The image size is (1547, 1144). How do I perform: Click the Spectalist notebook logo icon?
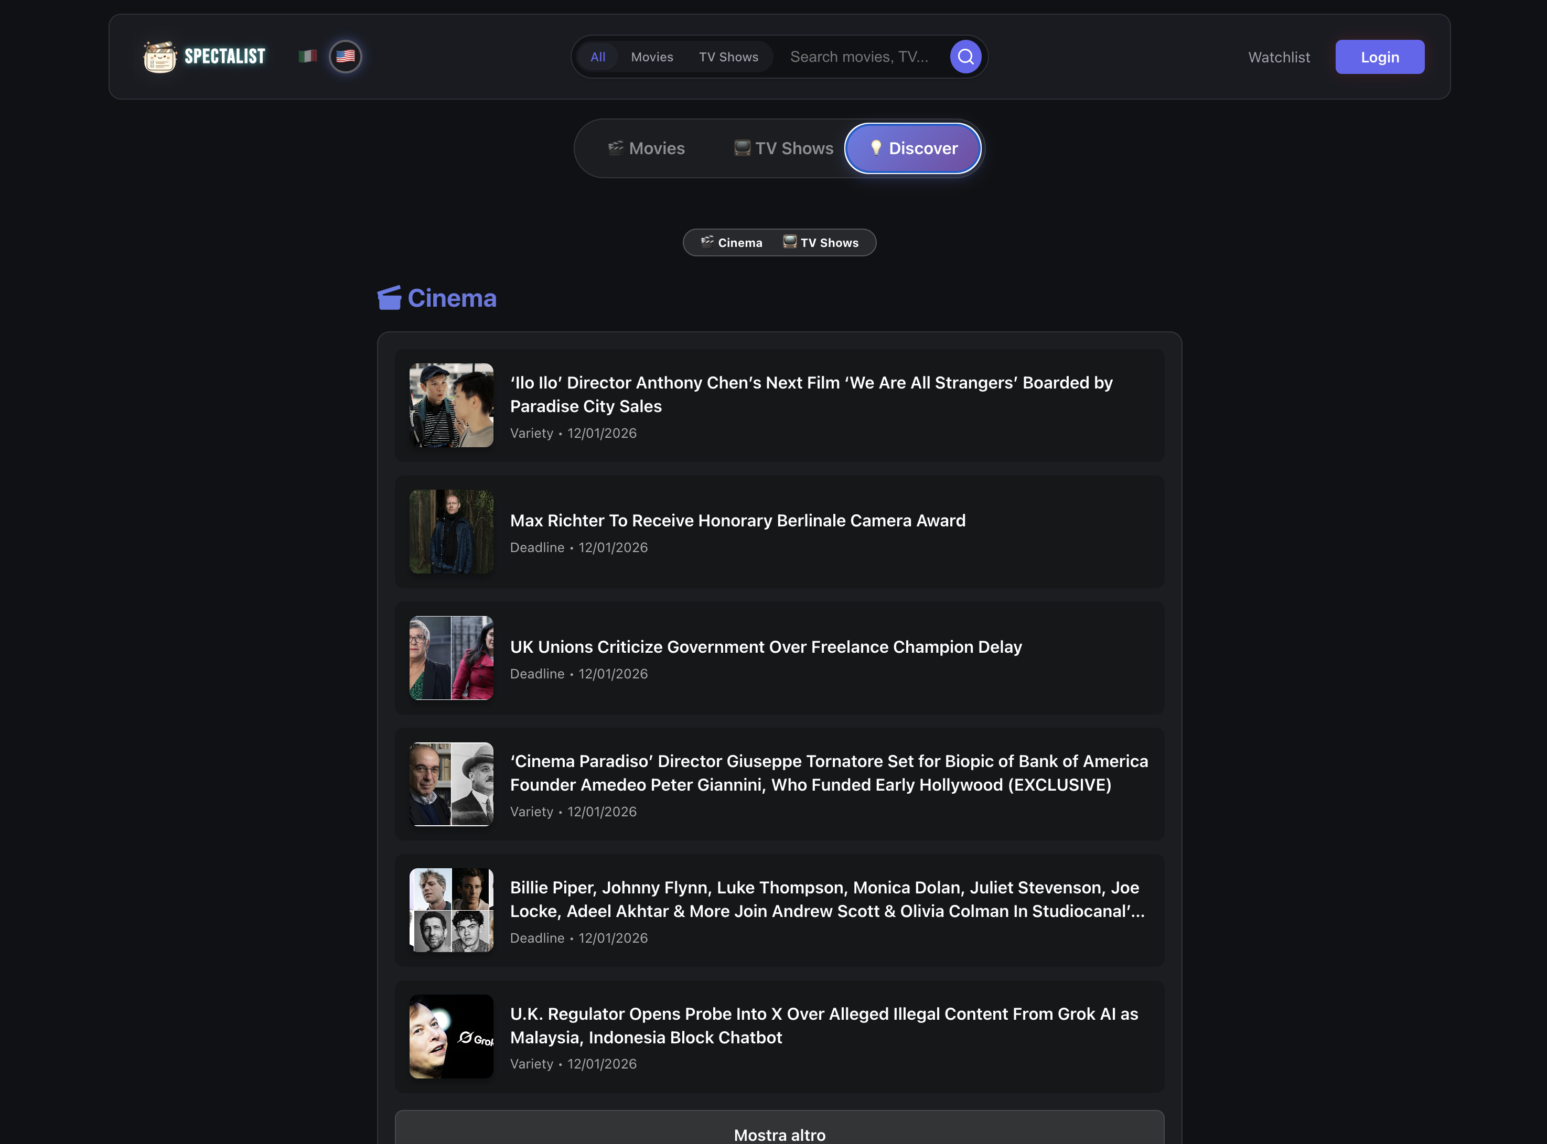pos(158,57)
